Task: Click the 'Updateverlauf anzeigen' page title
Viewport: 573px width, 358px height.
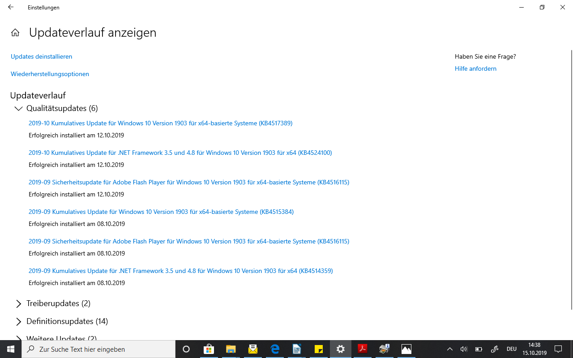Action: click(x=93, y=33)
